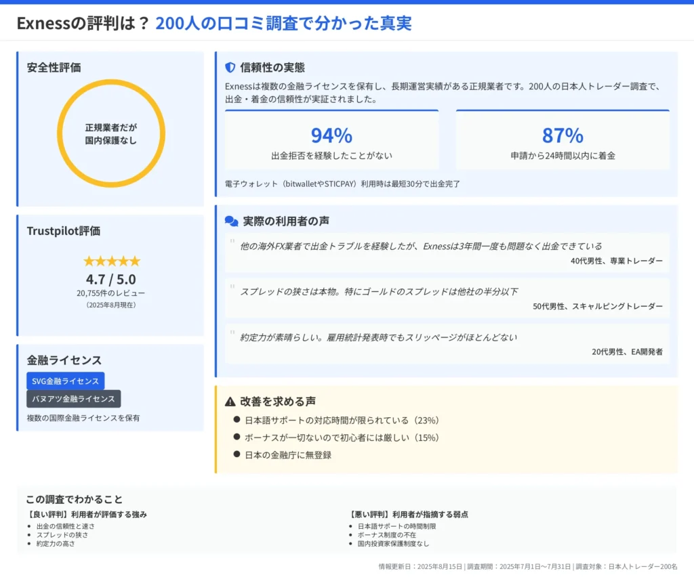Click the text 複数の国際金融ライセンスを保有
The height and width of the screenshot is (579, 694).
(83, 418)
